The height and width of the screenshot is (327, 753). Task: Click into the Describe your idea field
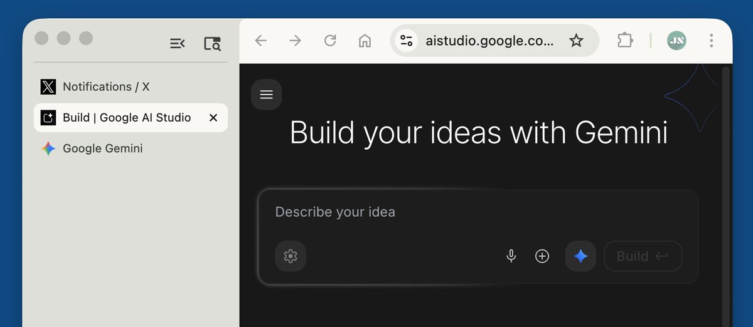click(x=478, y=212)
